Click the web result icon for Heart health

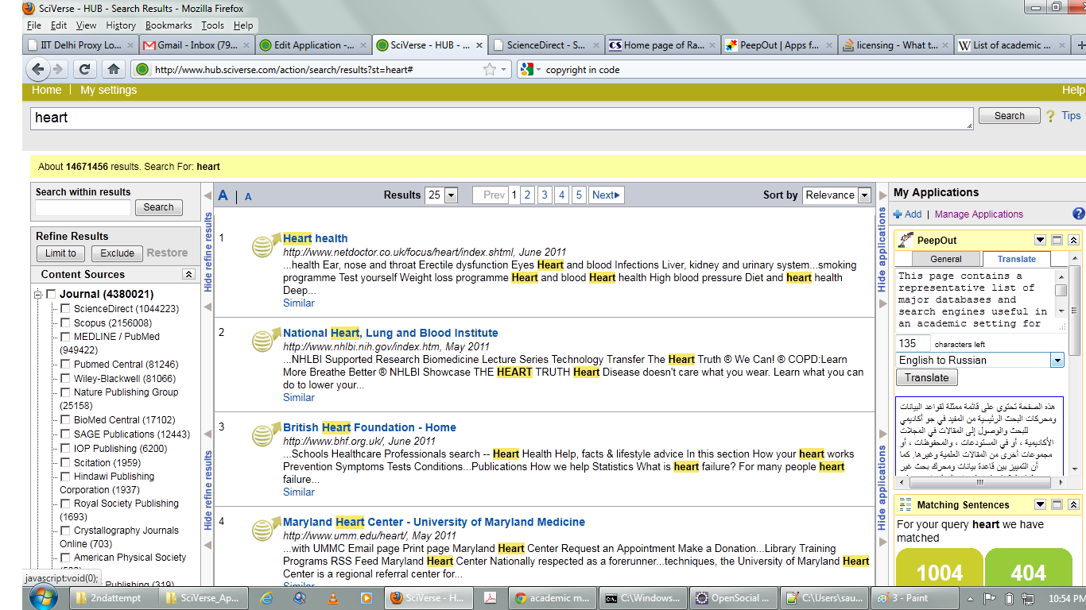tap(266, 245)
